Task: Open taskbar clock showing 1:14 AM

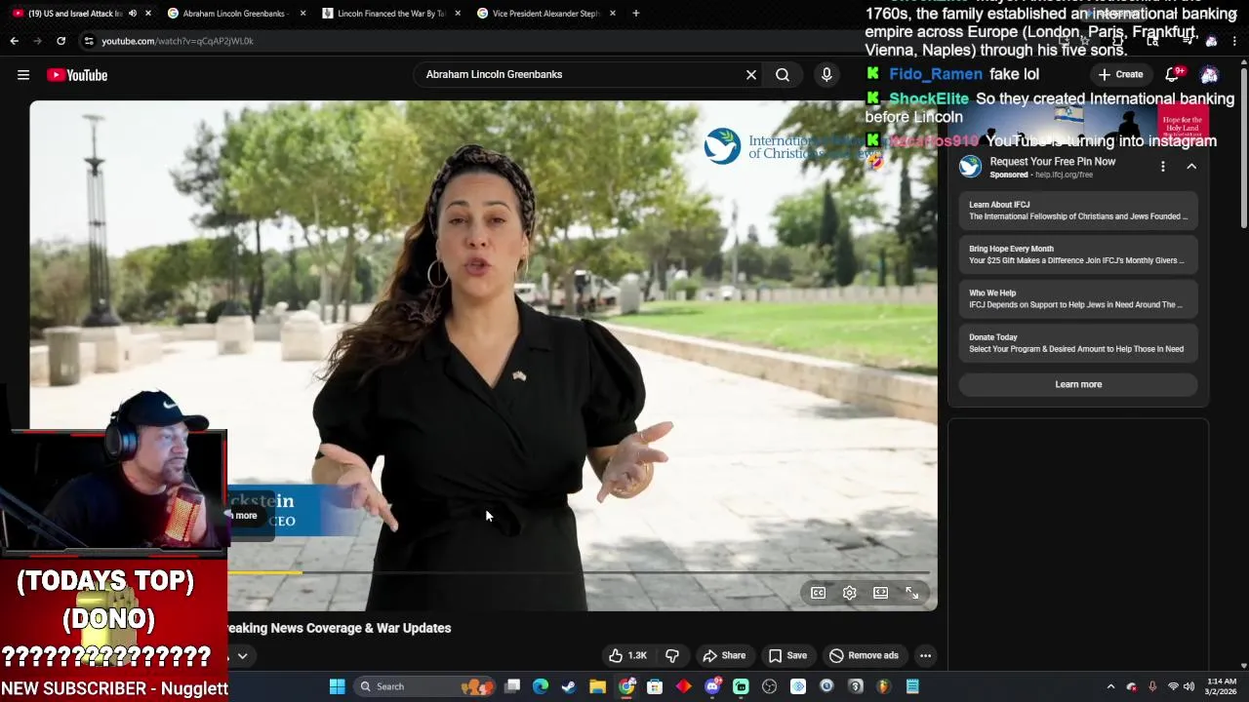Action: tap(1221, 686)
